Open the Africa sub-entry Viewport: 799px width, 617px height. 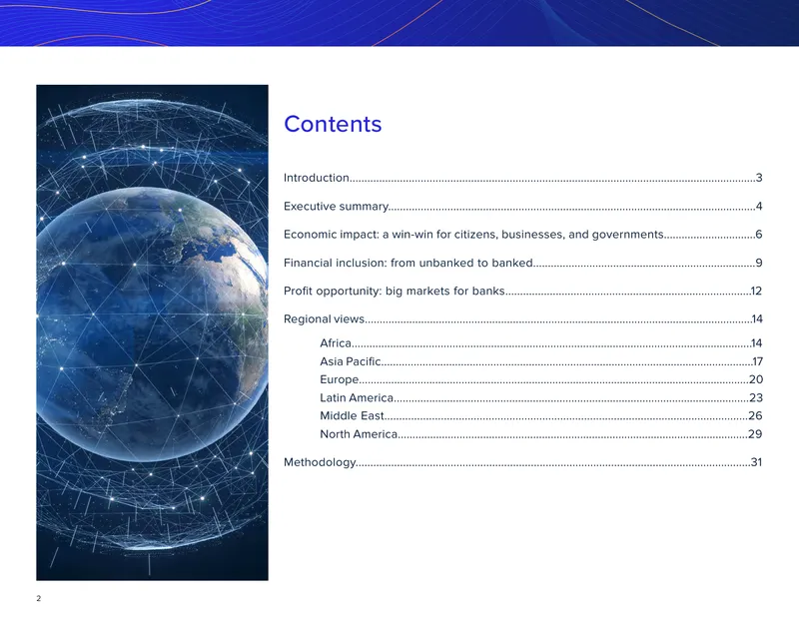click(541, 343)
